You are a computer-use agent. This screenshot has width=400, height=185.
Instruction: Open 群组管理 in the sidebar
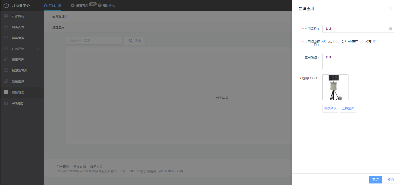[x=22, y=38]
